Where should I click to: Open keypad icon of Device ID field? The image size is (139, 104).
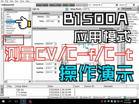117,5
